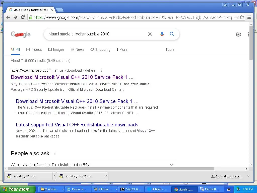Screen dimensions: 257x193
Task: Expand the vcredist_x64 (3).exe download options arrow
Action: (x=106, y=176)
